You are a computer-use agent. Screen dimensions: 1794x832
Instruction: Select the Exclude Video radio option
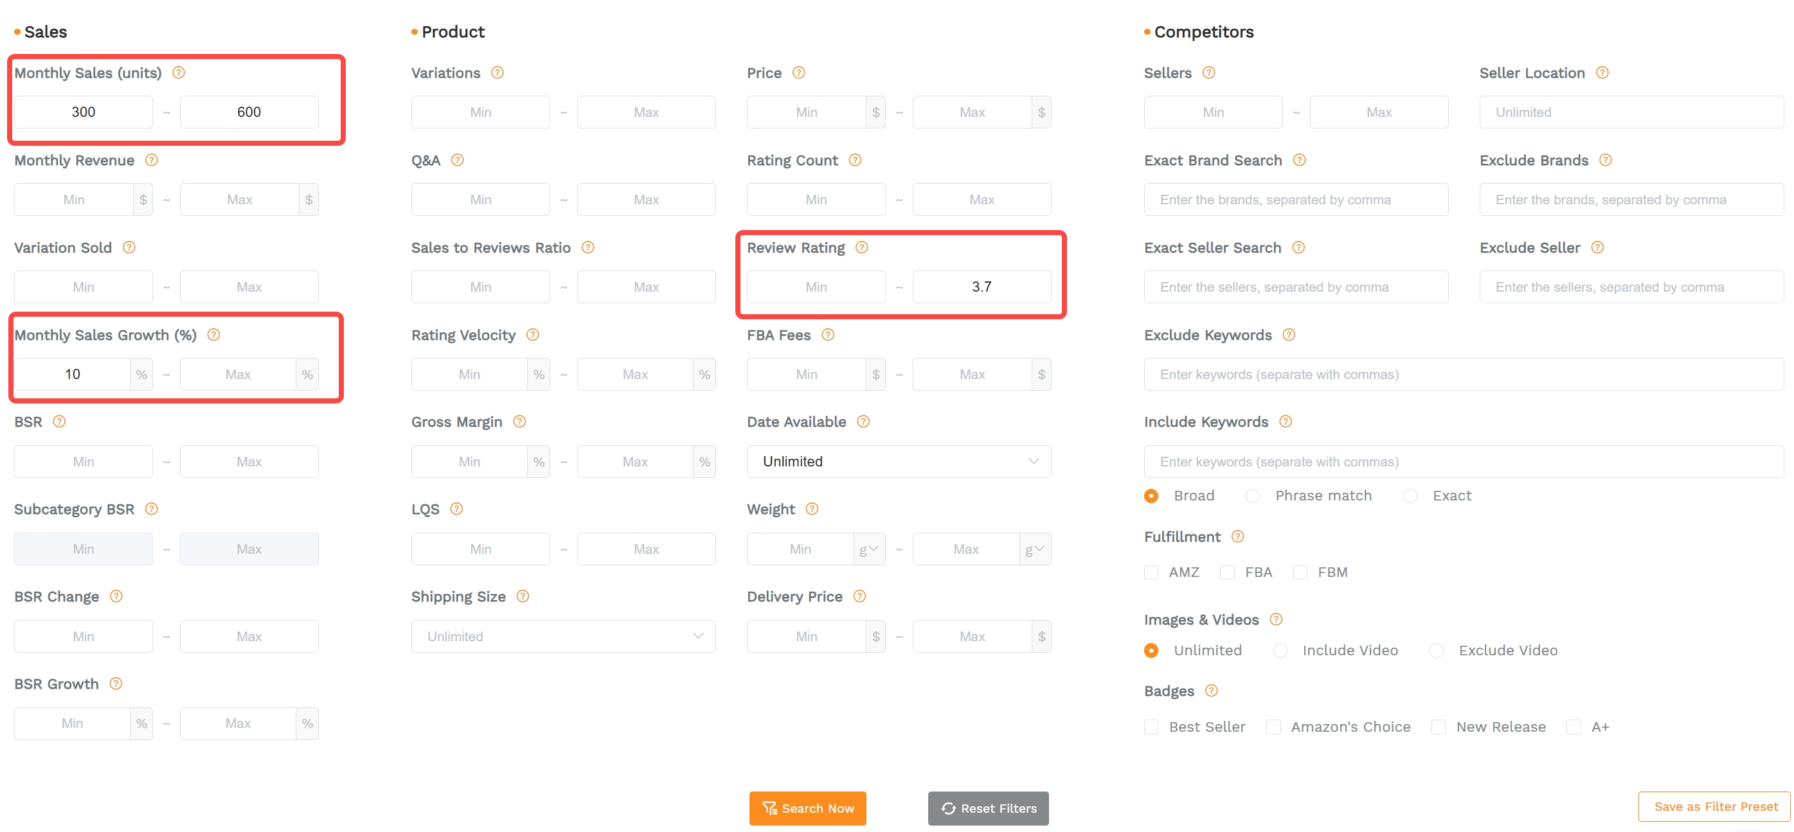coord(1437,650)
